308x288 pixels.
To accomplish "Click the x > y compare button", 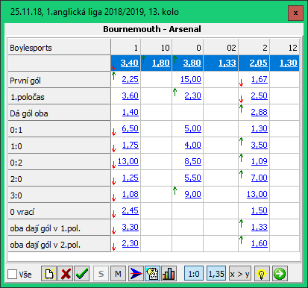I will (239, 274).
